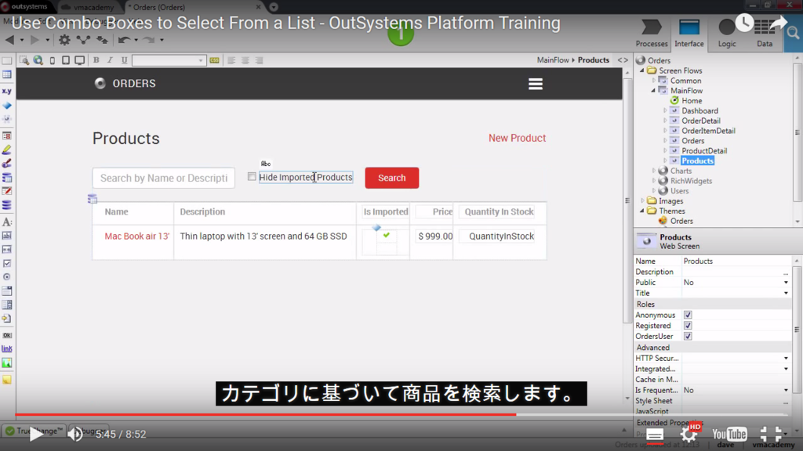Enter fullscreen video mode

[770, 434]
